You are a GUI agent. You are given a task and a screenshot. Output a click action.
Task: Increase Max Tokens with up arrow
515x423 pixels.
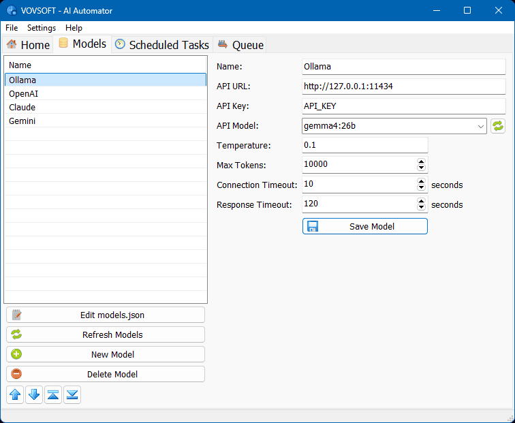(421, 161)
